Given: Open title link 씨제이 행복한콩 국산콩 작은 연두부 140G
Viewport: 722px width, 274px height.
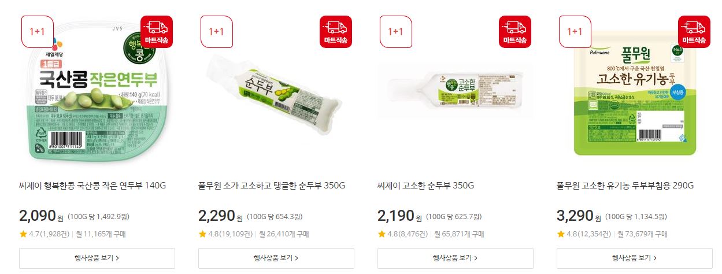Looking at the screenshot, I should [92, 186].
